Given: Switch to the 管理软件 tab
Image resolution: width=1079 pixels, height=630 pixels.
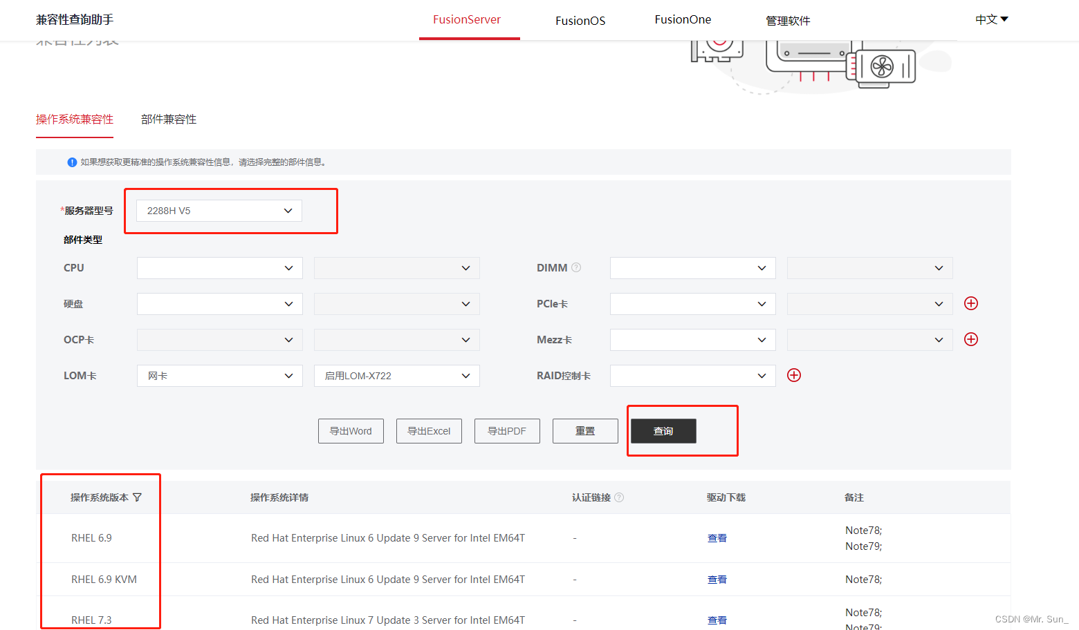Looking at the screenshot, I should click(x=788, y=21).
